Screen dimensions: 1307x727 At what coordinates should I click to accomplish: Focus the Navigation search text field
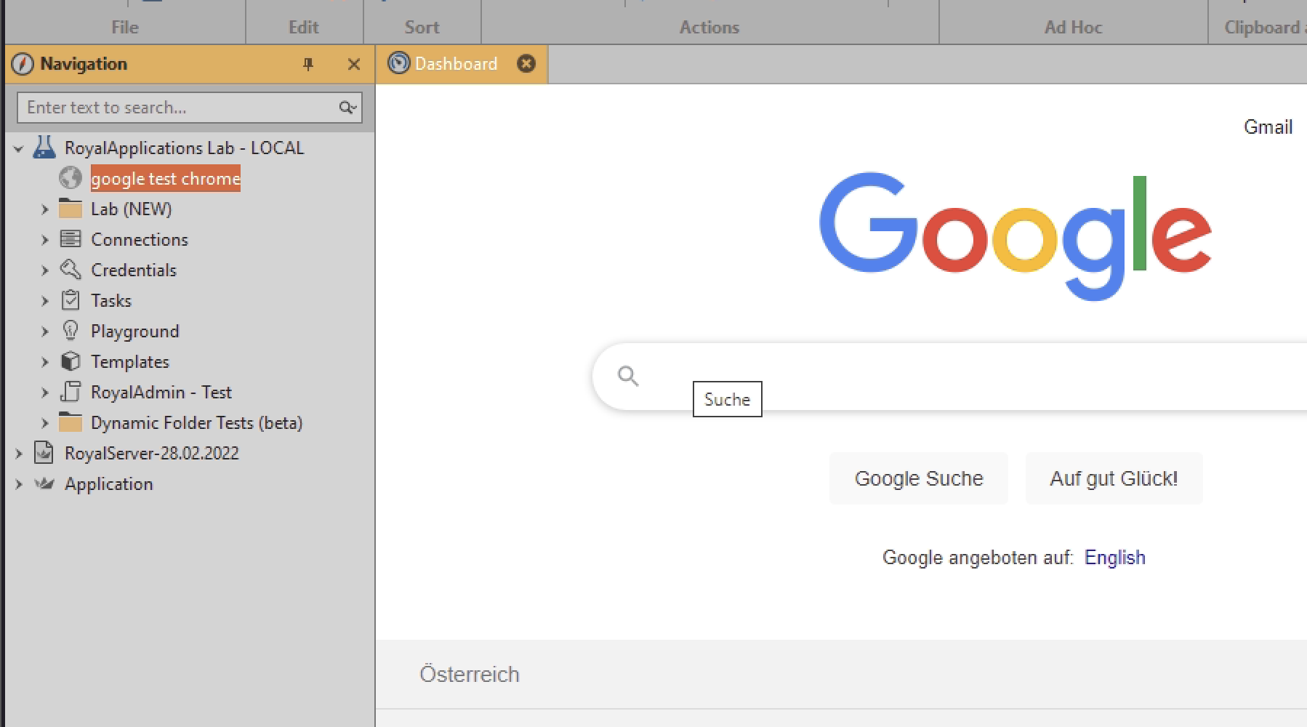point(174,108)
